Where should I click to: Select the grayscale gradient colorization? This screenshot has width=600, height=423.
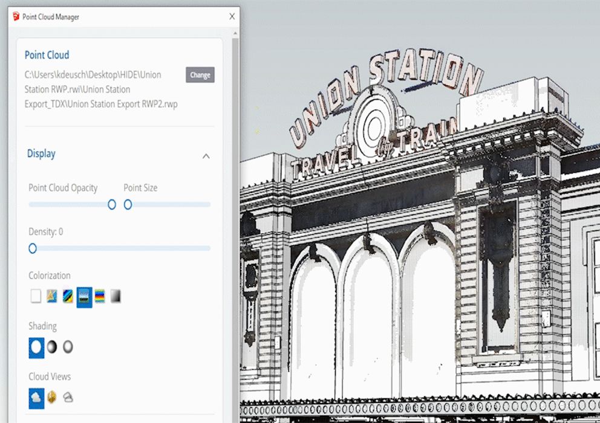116,296
